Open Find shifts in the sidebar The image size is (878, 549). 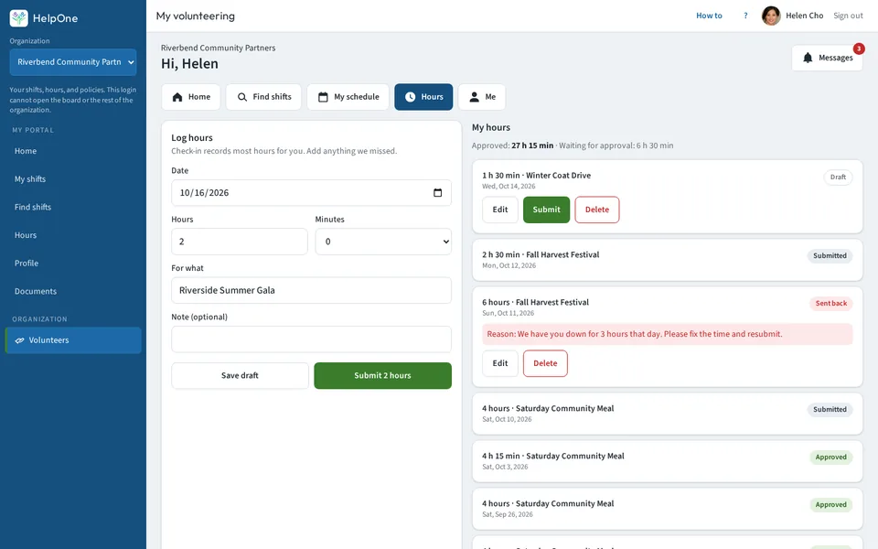point(73,208)
